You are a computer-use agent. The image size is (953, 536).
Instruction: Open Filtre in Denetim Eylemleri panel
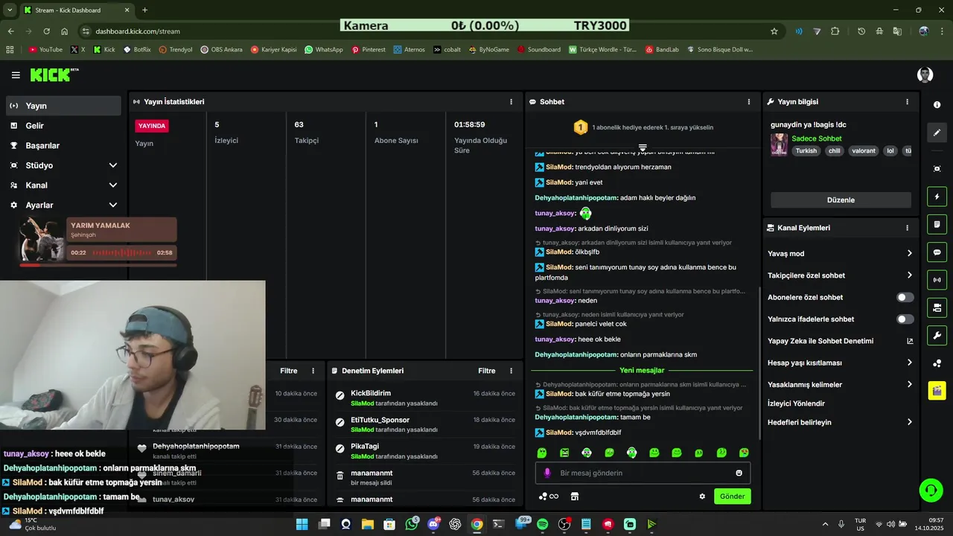(x=486, y=371)
